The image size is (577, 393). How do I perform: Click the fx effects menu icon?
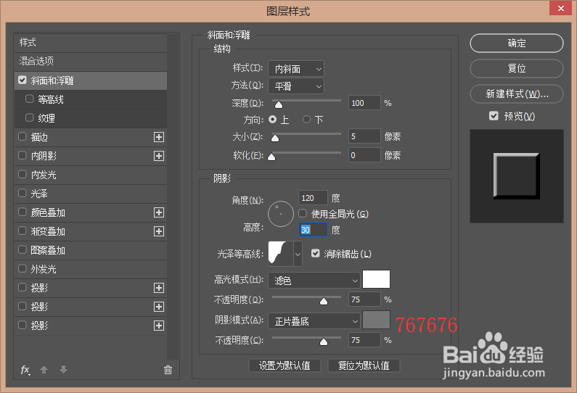click(x=25, y=370)
